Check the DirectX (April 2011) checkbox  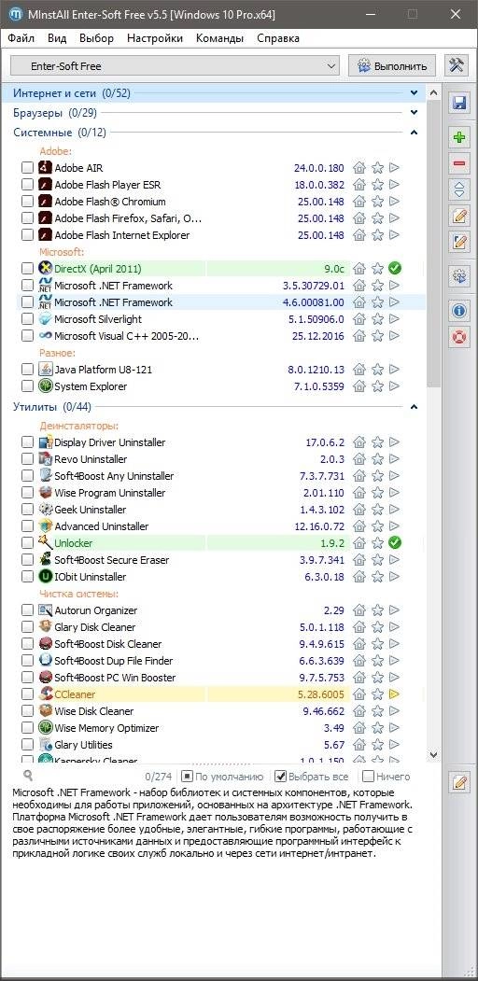click(27, 269)
